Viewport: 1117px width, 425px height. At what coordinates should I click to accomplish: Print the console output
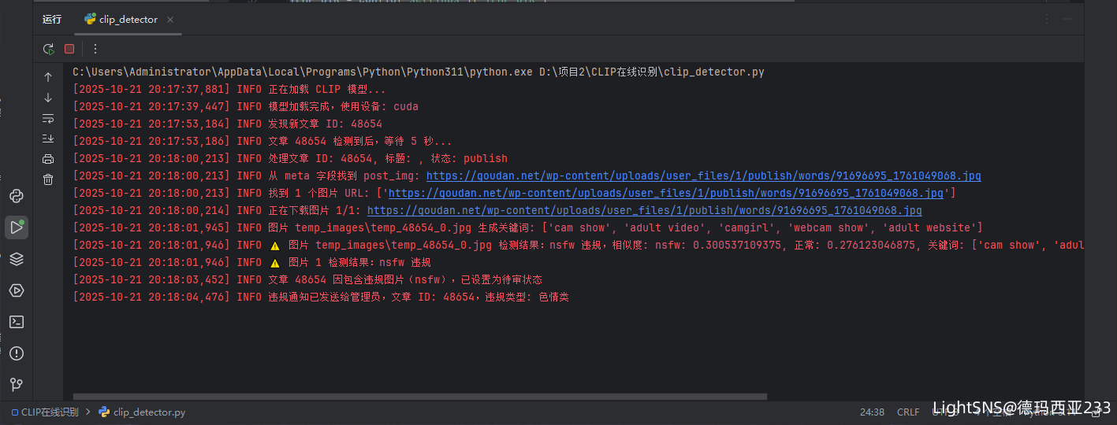coord(48,159)
